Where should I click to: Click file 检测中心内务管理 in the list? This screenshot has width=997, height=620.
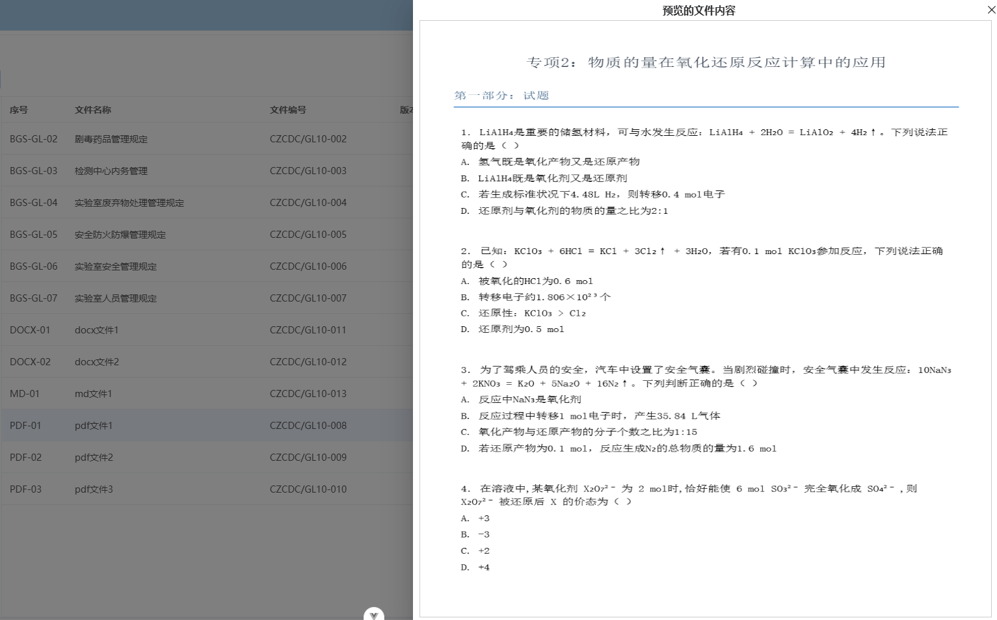[111, 171]
